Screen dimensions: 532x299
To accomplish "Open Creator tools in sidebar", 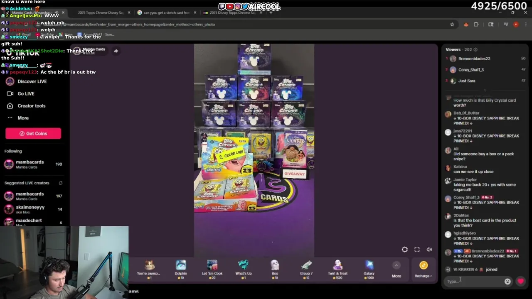I will [26, 105].
